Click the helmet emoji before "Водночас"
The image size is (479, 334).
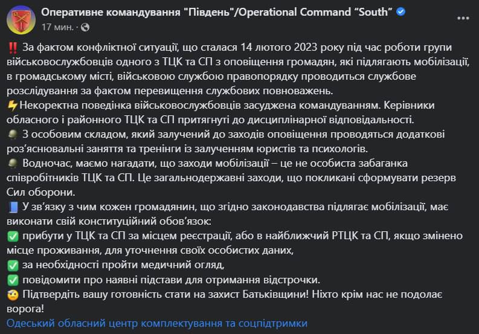point(13,163)
